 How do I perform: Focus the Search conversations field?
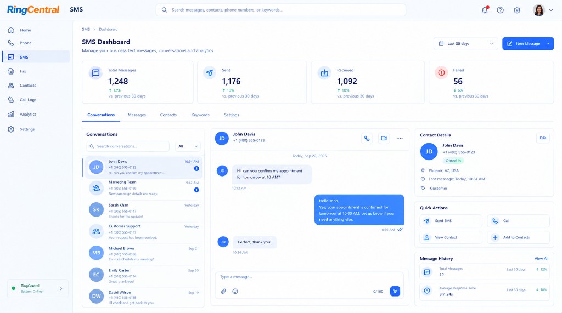(127, 146)
